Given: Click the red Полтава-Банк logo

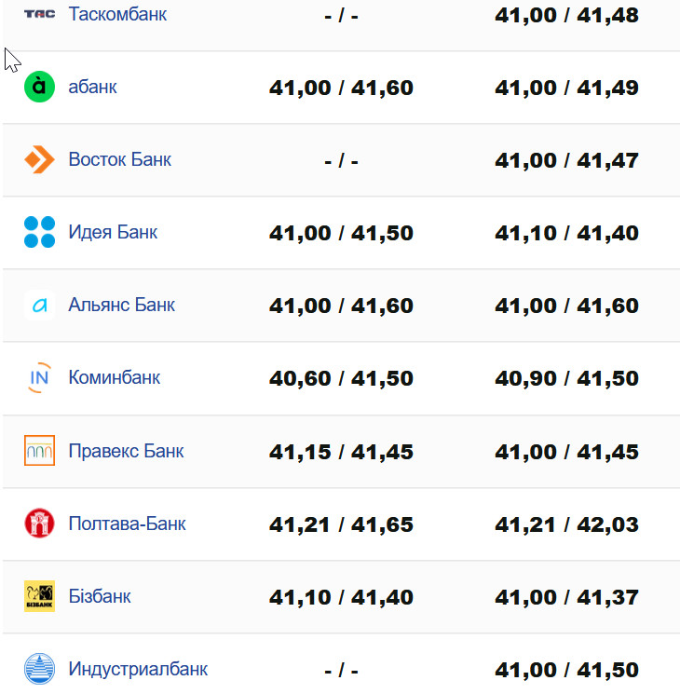Looking at the screenshot, I should (39, 524).
